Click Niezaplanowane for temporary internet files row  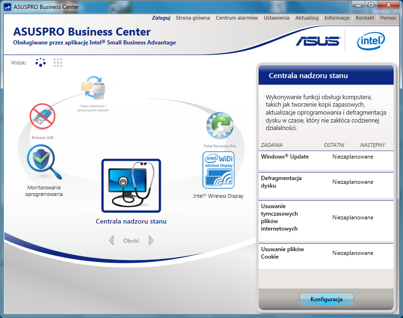pyautogui.click(x=352, y=217)
